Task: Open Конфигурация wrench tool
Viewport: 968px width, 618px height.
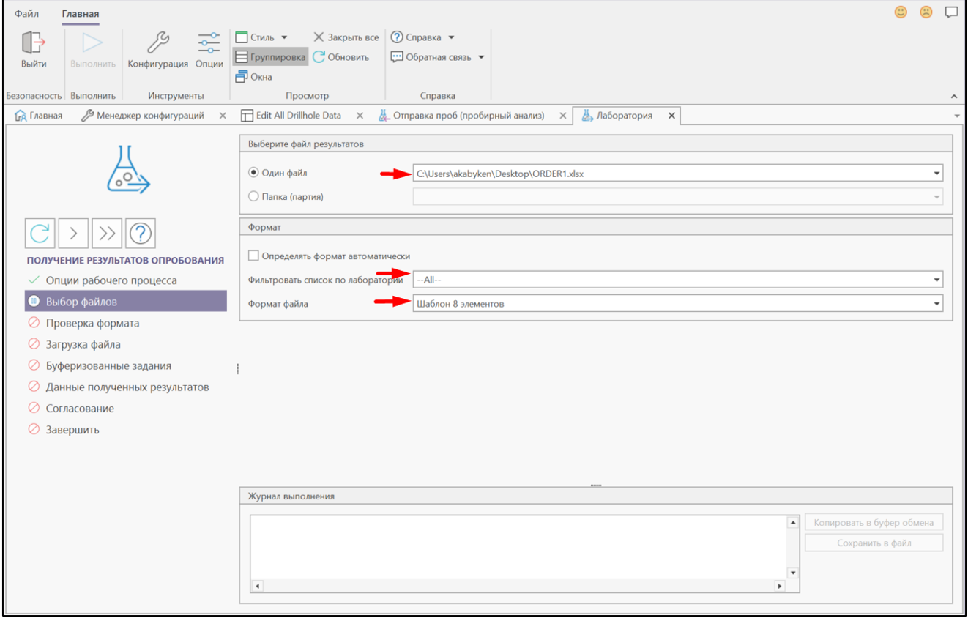Action: pyautogui.click(x=157, y=44)
